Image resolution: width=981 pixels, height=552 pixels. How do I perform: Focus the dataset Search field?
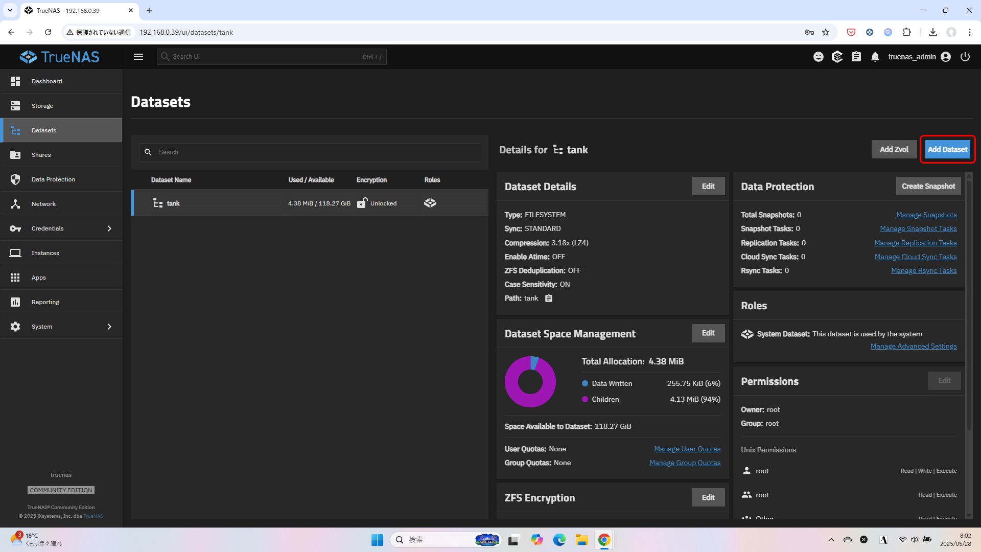tap(309, 152)
